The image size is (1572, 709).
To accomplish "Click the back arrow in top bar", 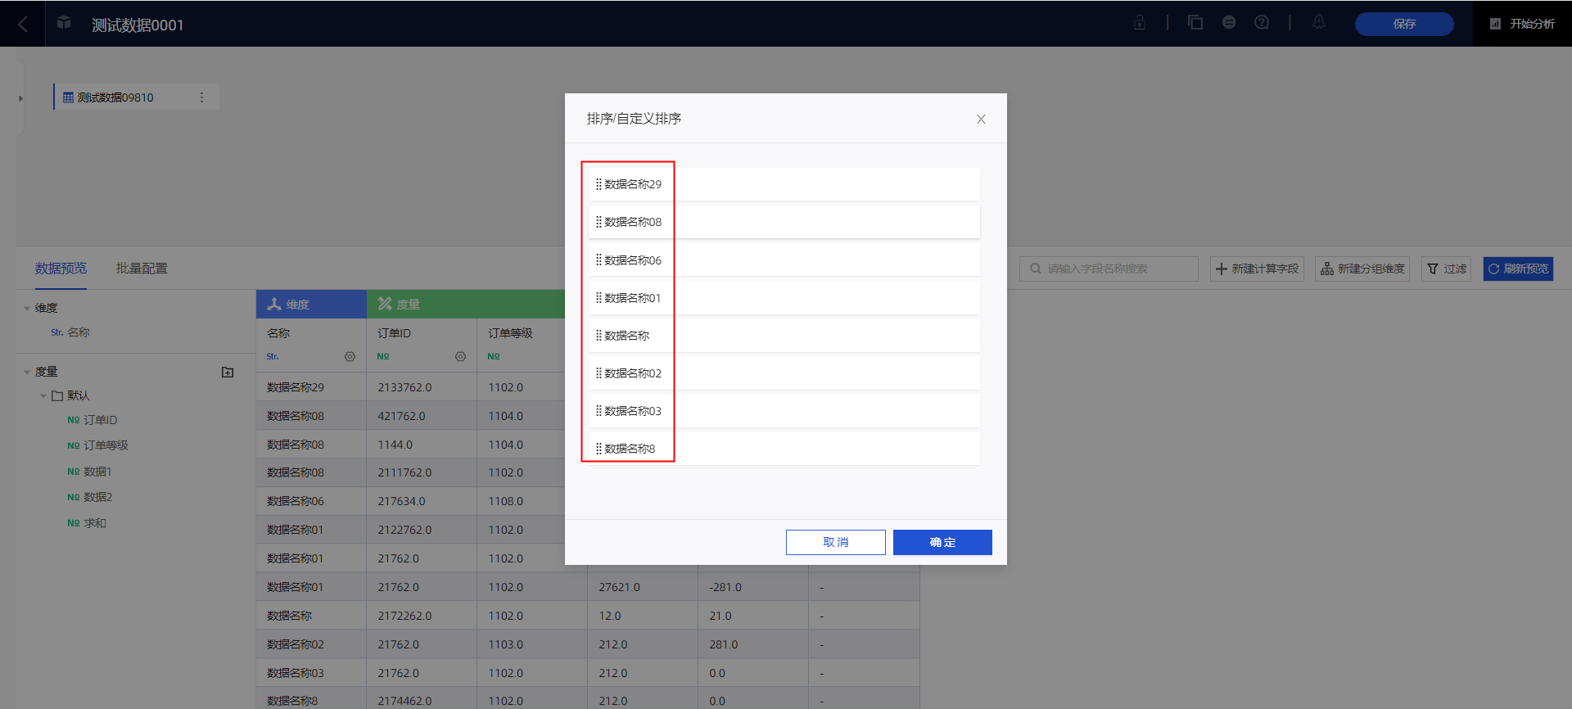I will click(x=23, y=25).
